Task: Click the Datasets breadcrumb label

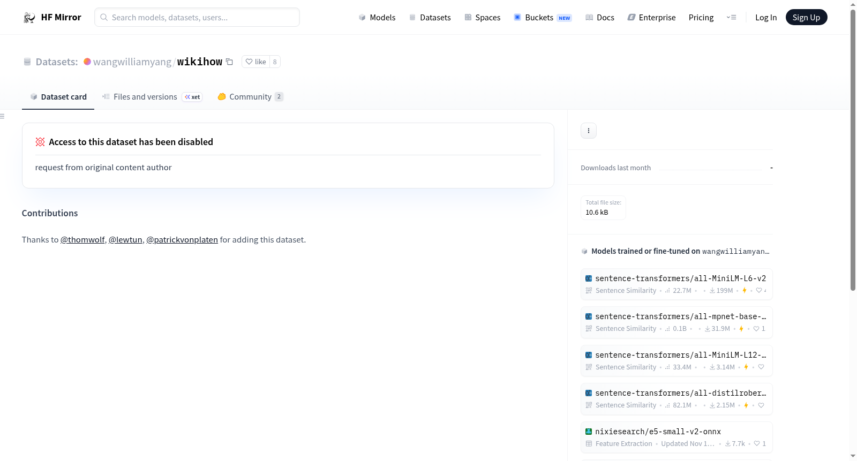Action: pos(57,62)
